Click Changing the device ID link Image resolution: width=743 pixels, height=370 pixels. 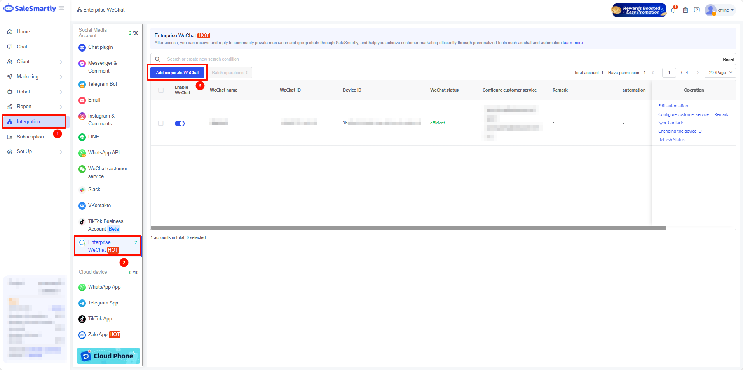pos(680,131)
